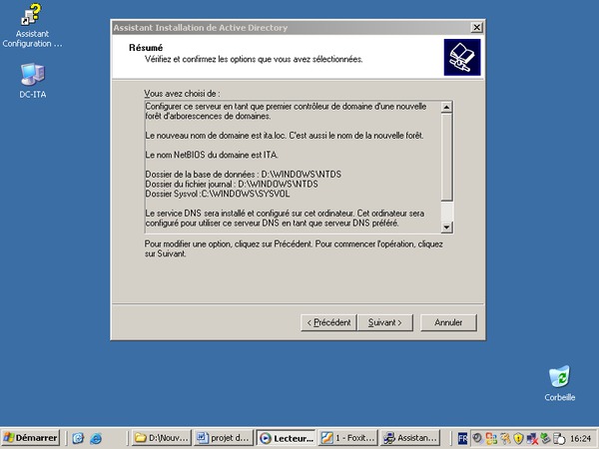Click the FR language indicator in tray

pyautogui.click(x=462, y=438)
